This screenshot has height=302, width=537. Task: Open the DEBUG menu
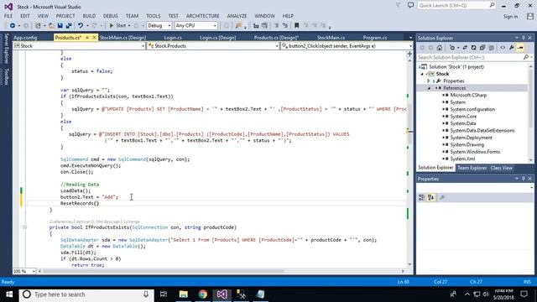[110, 16]
